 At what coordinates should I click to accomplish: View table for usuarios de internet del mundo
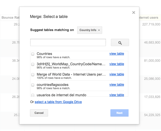(117, 95)
